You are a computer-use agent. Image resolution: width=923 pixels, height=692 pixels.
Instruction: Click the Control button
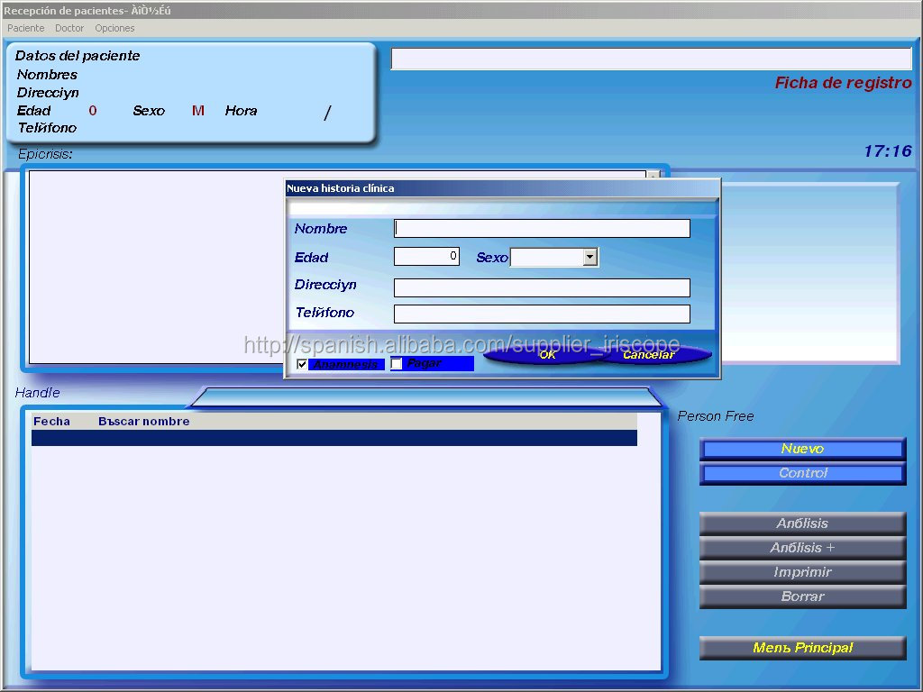[x=802, y=473]
